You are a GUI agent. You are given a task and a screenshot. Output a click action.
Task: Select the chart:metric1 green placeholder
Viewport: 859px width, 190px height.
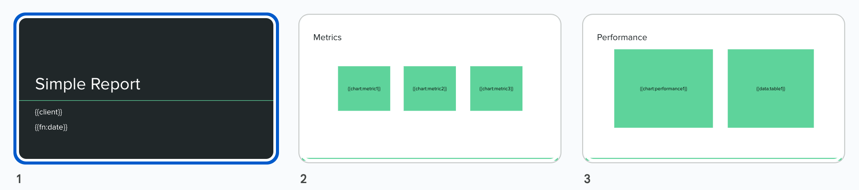[x=364, y=89]
